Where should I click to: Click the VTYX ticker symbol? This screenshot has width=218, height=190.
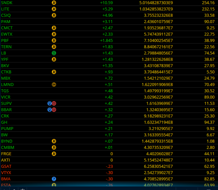[x=6, y=173]
